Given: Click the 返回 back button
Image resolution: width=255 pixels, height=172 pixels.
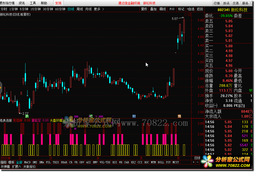Looking at the screenshot, I should (200, 9).
